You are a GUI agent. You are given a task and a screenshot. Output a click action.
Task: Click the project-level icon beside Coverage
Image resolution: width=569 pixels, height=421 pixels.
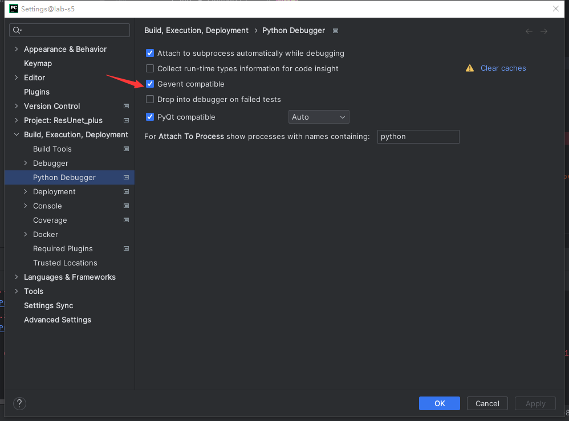click(126, 220)
